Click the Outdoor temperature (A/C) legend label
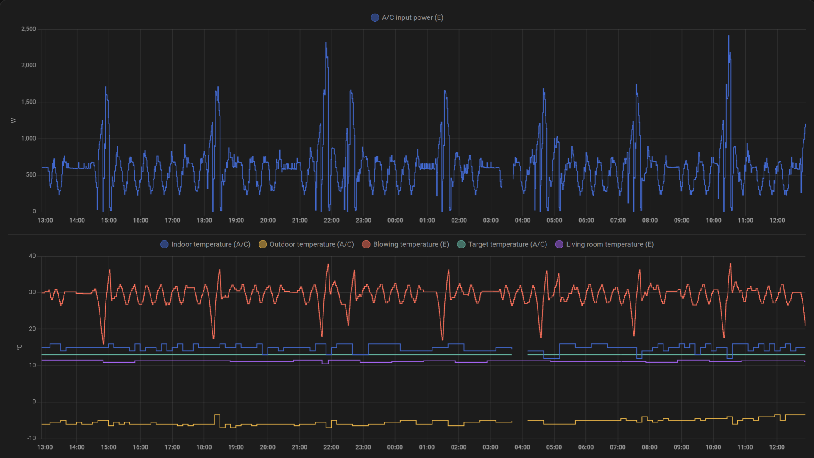Viewport: 814px width, 458px height. tap(312, 244)
